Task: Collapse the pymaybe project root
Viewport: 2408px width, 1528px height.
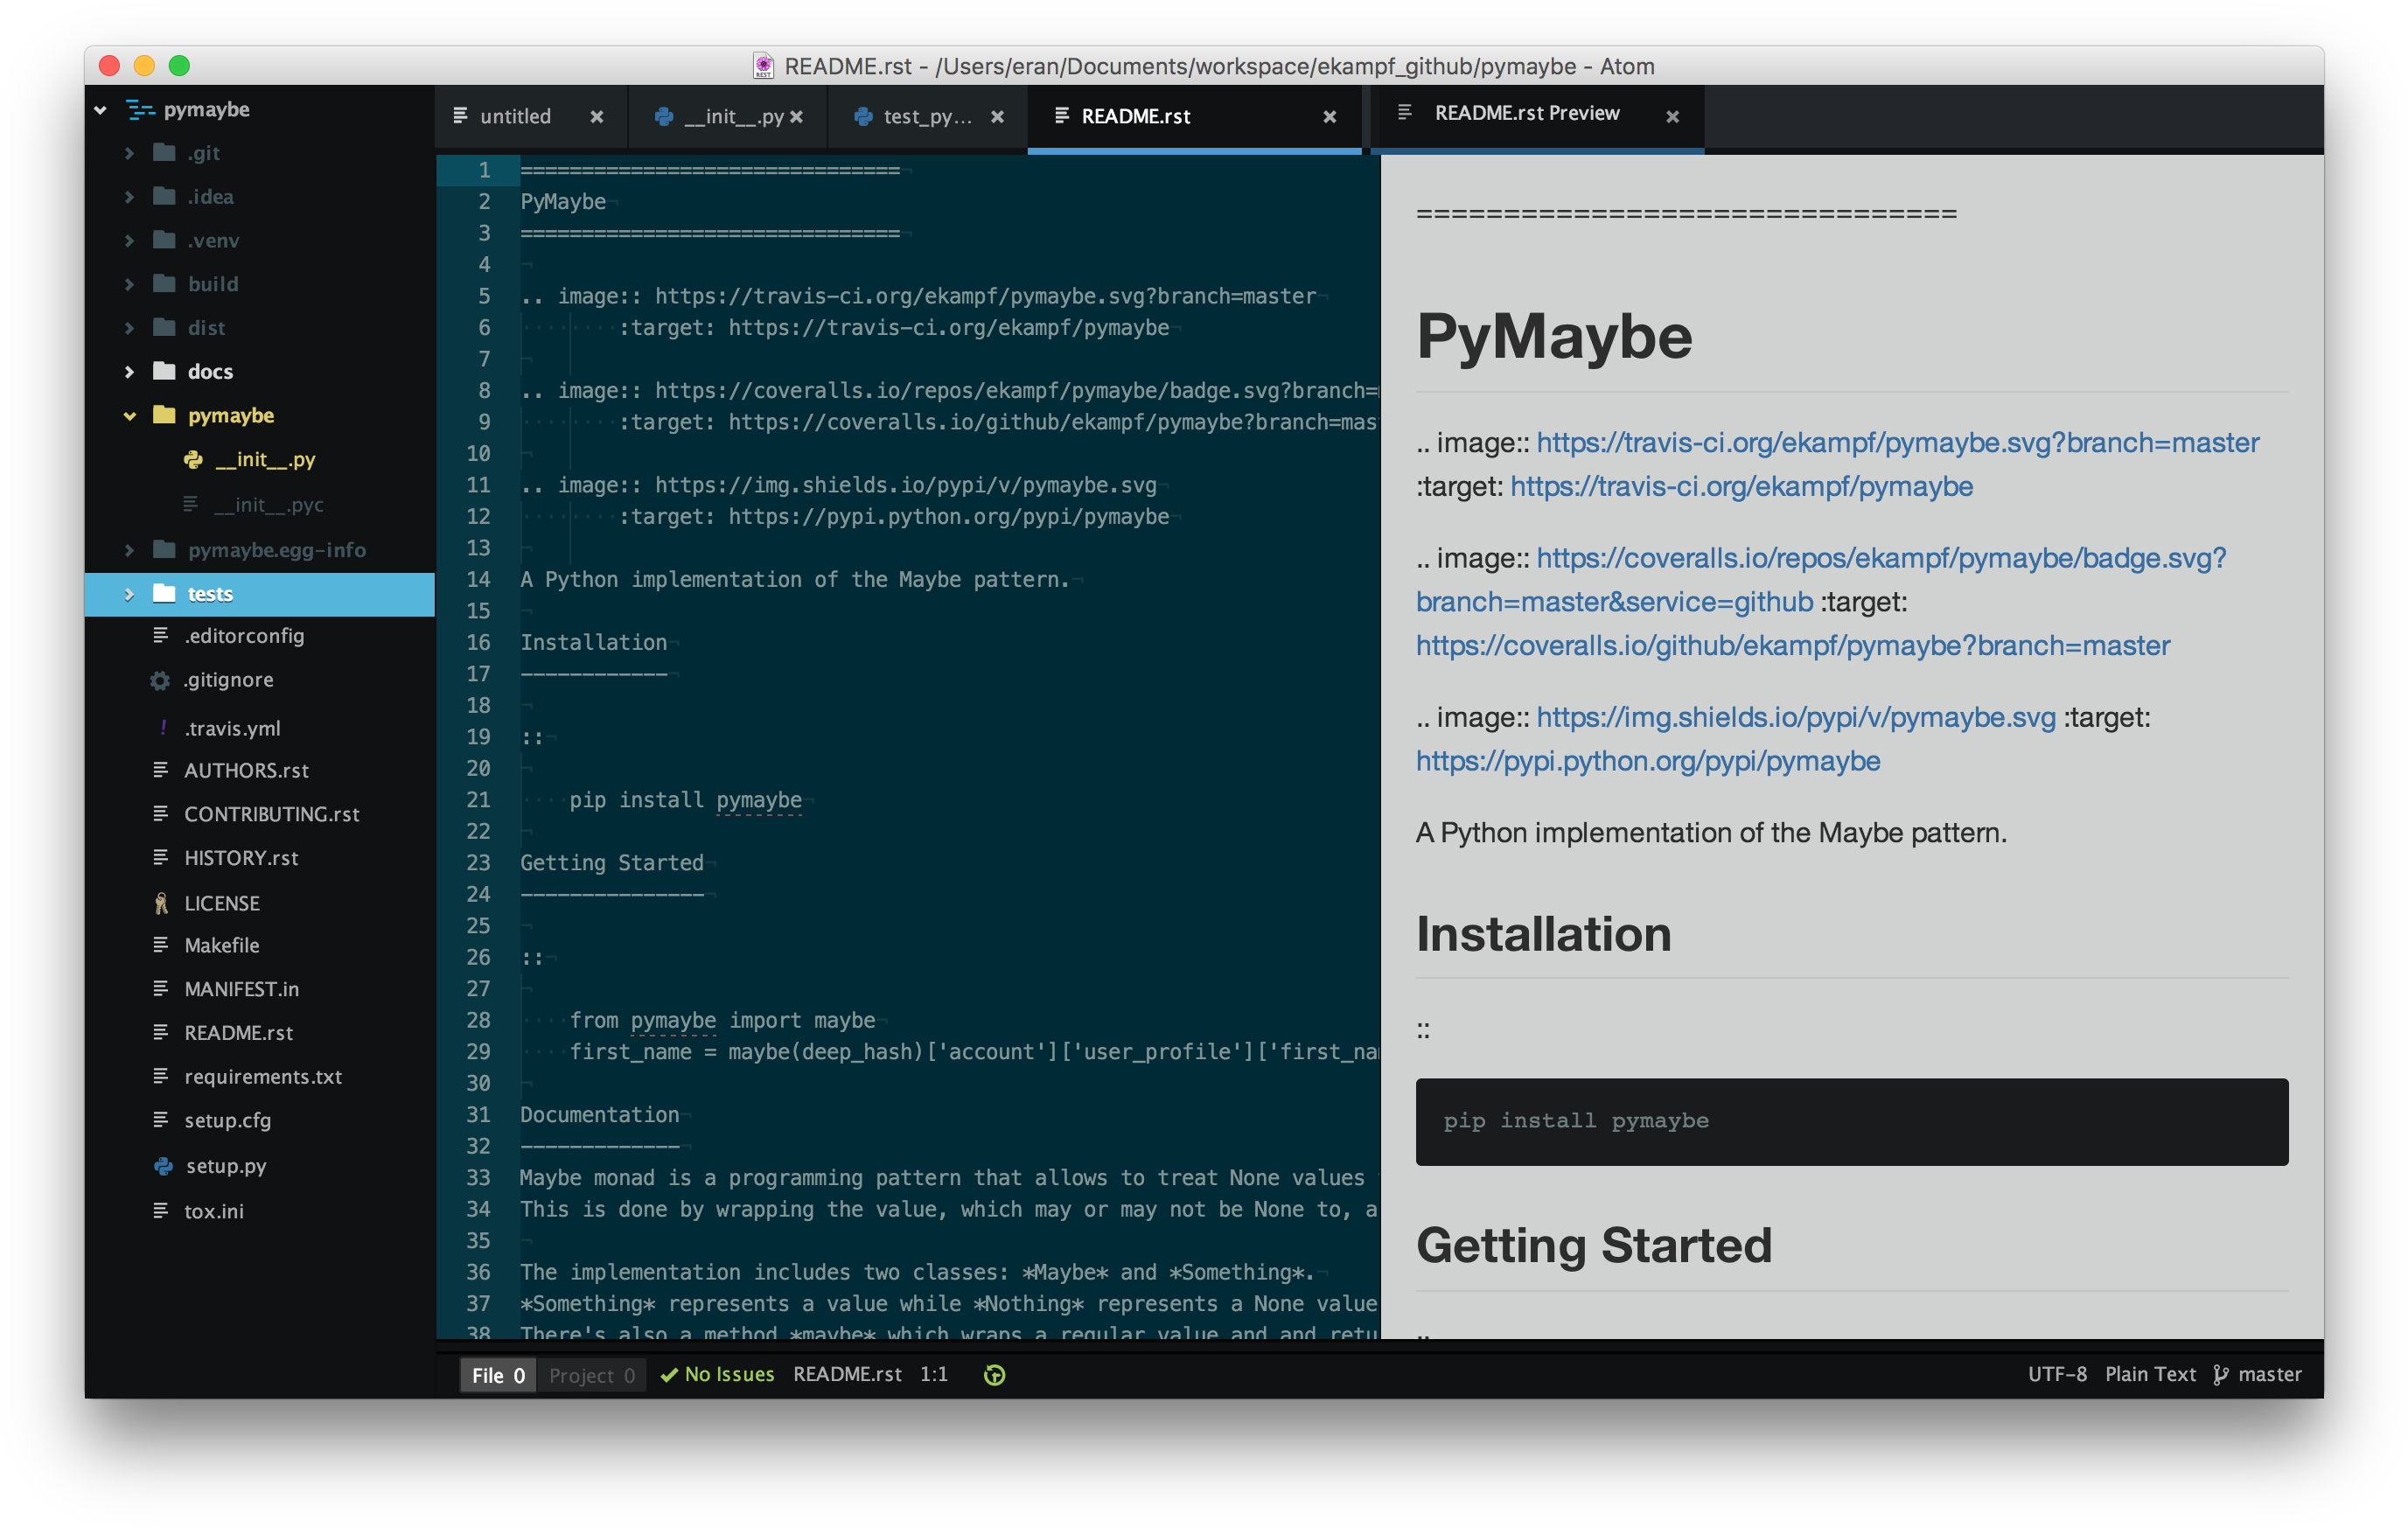Action: 100,110
